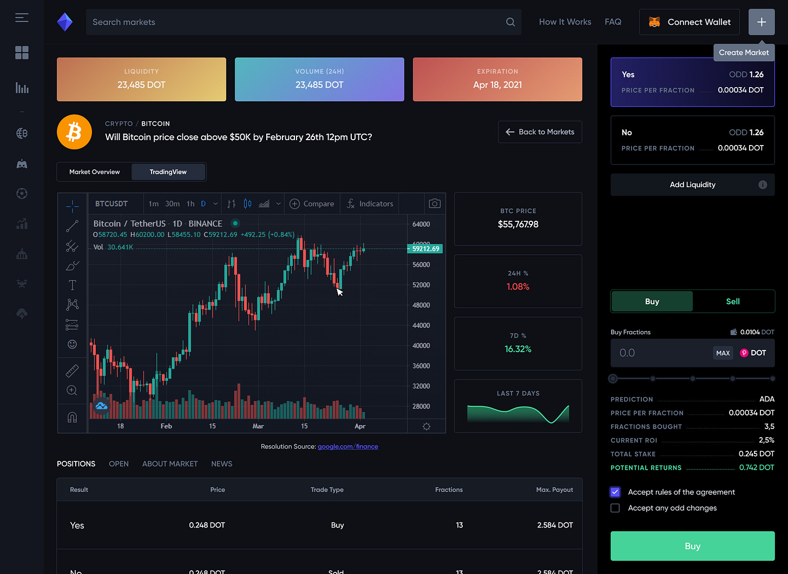Screen dimensions: 788x574
Task: Check Accept rules of the agreement
Action: click(x=615, y=492)
